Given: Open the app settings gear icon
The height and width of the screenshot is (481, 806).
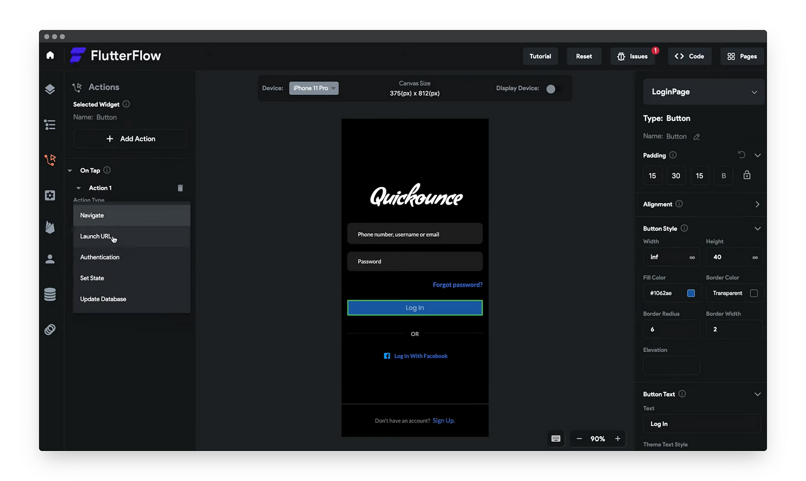Looking at the screenshot, I should pyautogui.click(x=50, y=195).
